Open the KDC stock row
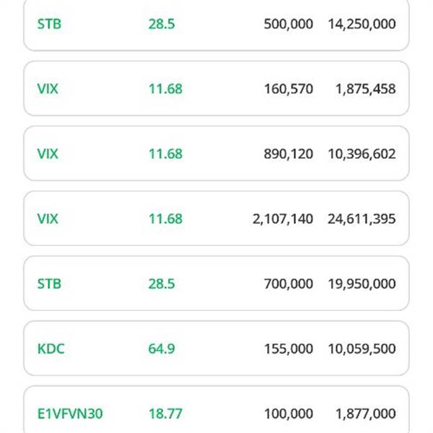433x433 pixels. 216,349
